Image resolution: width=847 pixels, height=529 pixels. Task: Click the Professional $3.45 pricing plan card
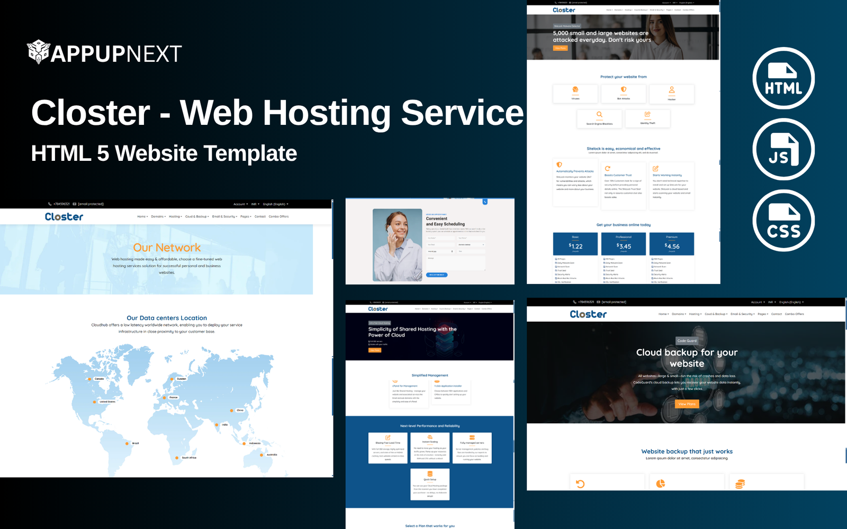pos(623,244)
